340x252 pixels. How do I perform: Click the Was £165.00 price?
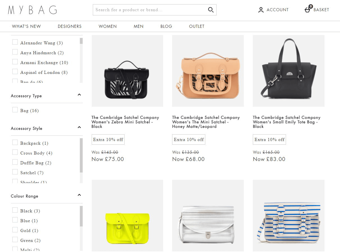pos(266,152)
